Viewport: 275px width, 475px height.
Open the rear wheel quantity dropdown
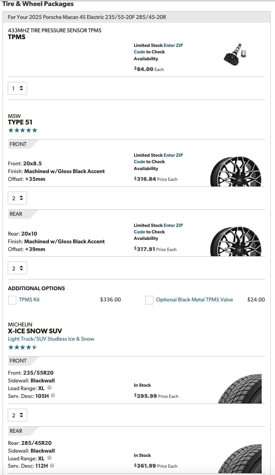point(18,268)
